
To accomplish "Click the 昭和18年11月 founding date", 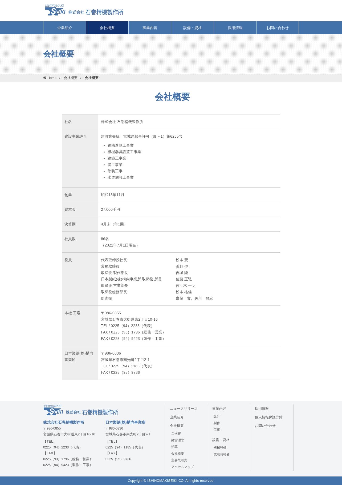I will pos(113,195).
